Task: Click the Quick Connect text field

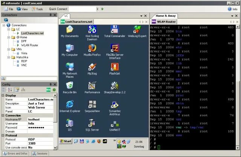Action: click(82, 9)
